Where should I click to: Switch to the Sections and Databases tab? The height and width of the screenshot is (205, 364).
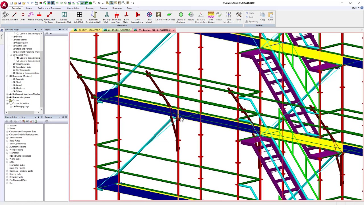click(49, 8)
